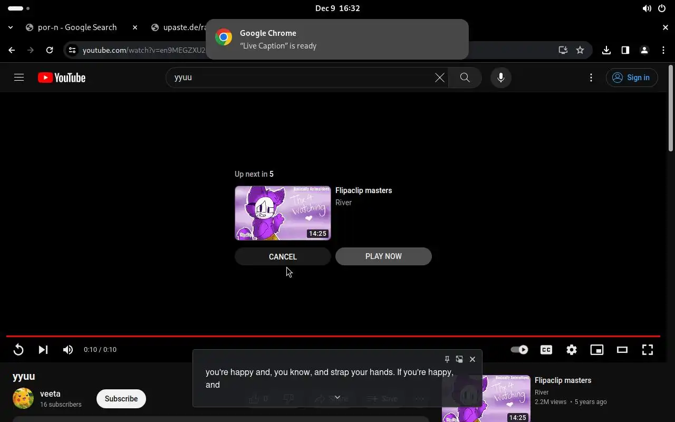
Task: Enter full screen mode
Action: [x=648, y=350]
